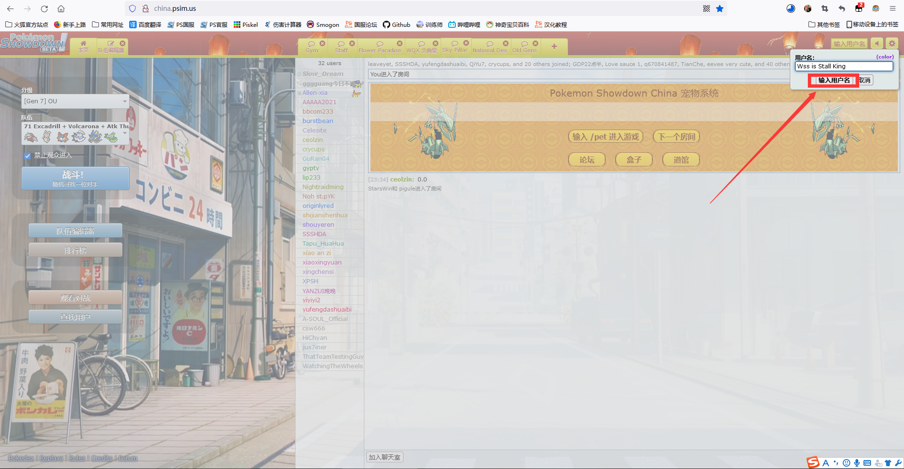This screenshot has width=904, height=469.
Task: Switch to the 主页 home tab
Action: pos(83,46)
